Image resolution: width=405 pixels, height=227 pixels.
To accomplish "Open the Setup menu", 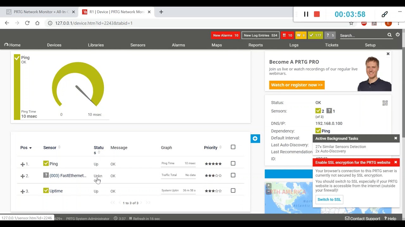I will [370, 45].
